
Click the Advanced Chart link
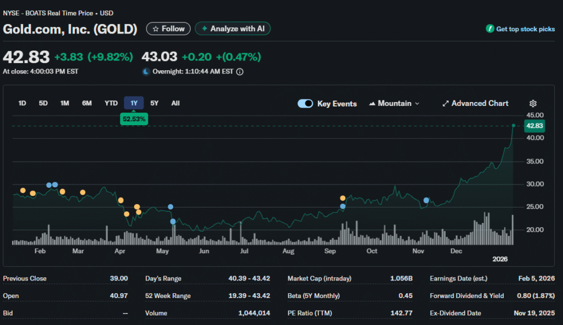point(479,103)
